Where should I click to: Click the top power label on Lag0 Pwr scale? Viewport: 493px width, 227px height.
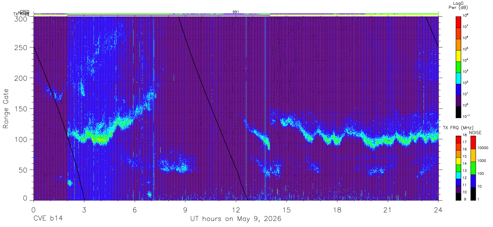click(466, 15)
